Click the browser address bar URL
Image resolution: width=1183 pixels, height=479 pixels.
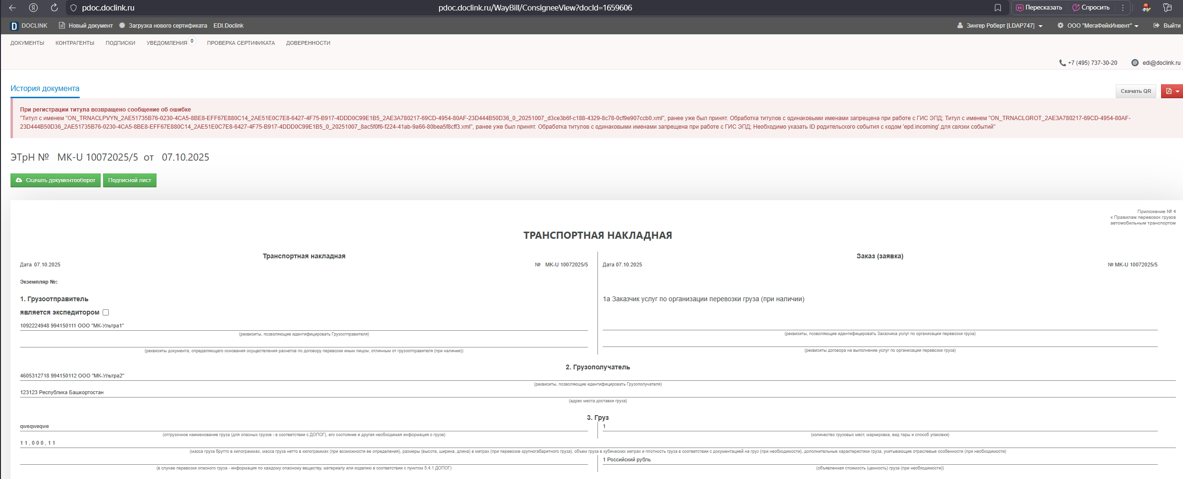pyautogui.click(x=535, y=8)
